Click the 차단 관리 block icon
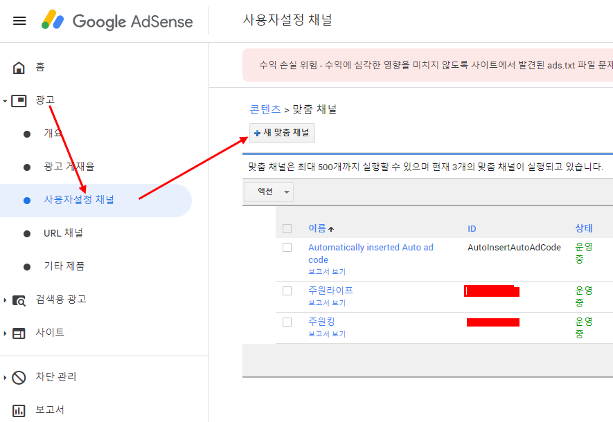613x422 pixels. pos(19,378)
